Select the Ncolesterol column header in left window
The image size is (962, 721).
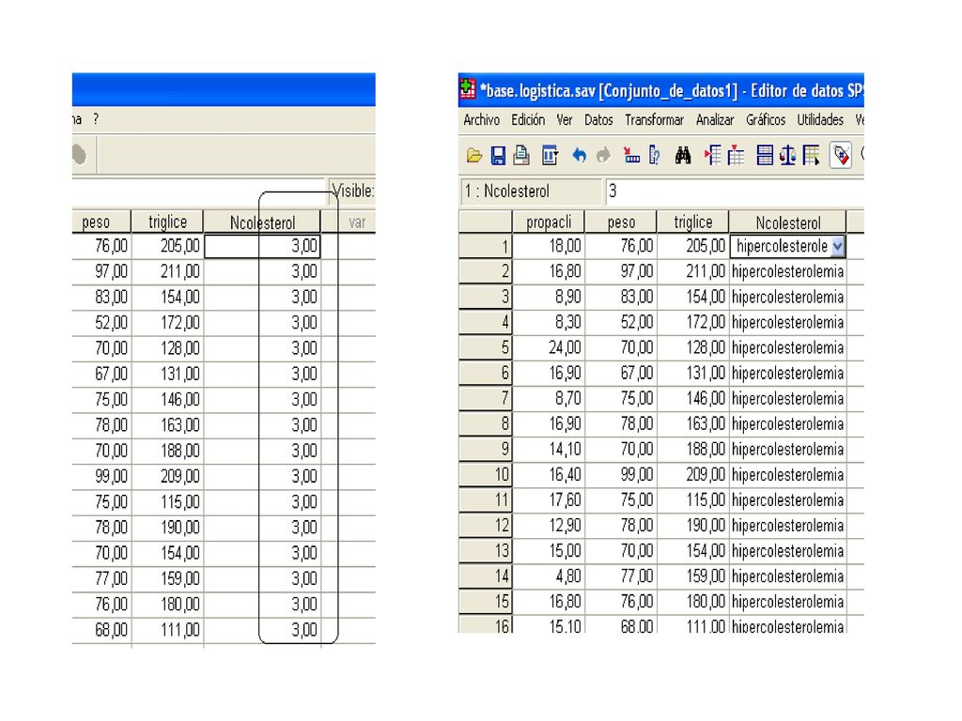pos(262,222)
